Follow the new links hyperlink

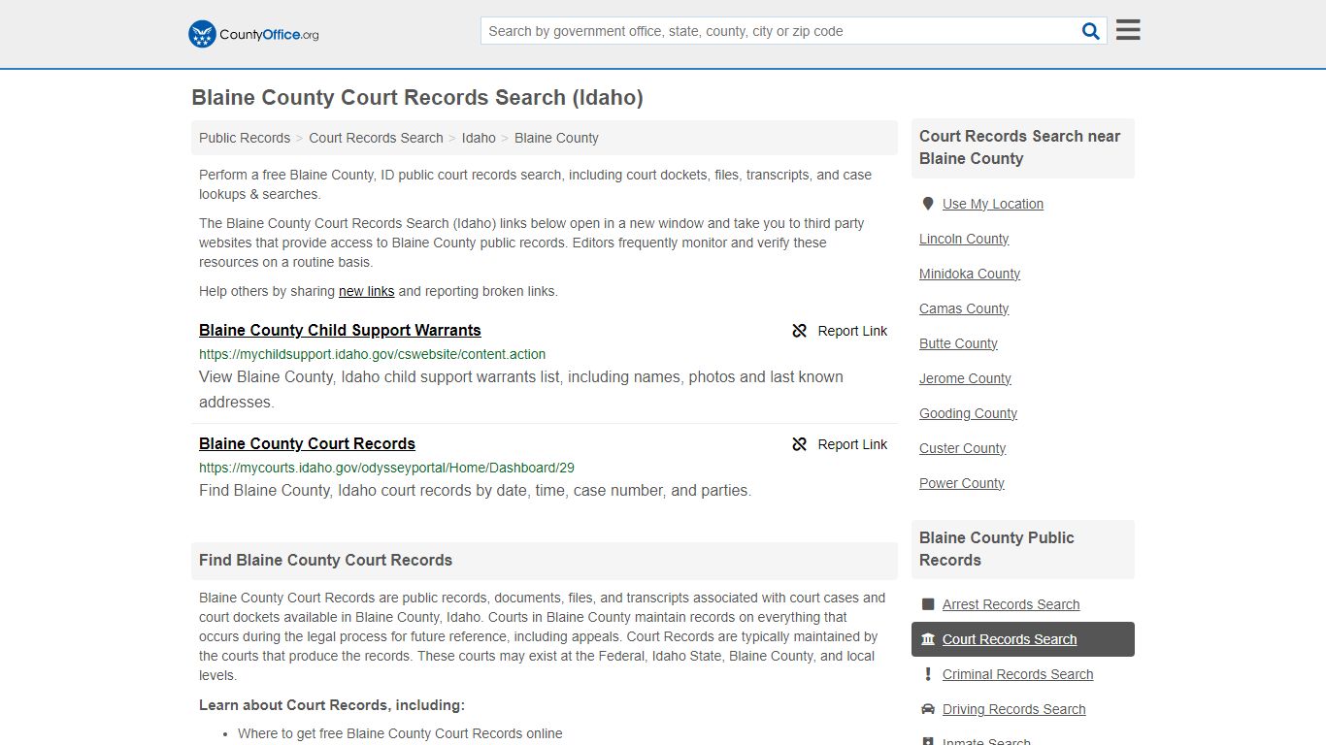tap(366, 291)
